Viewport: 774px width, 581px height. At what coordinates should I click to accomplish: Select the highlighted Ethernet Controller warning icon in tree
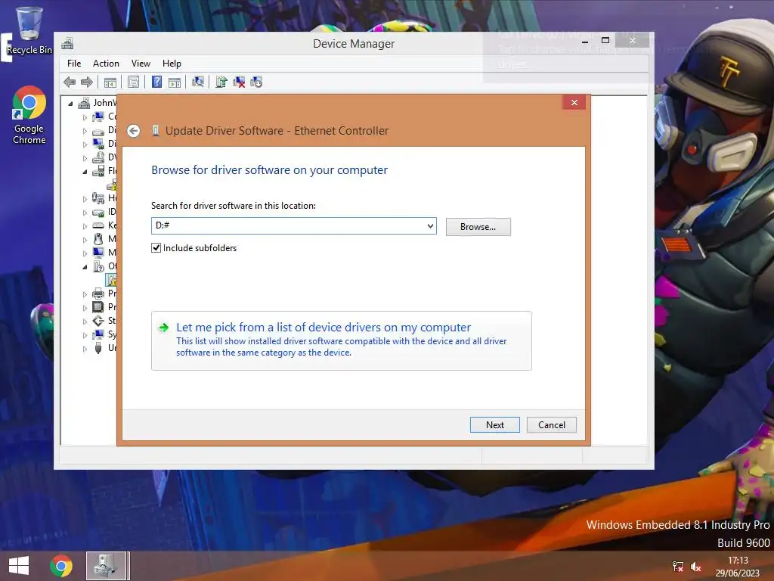(112, 280)
